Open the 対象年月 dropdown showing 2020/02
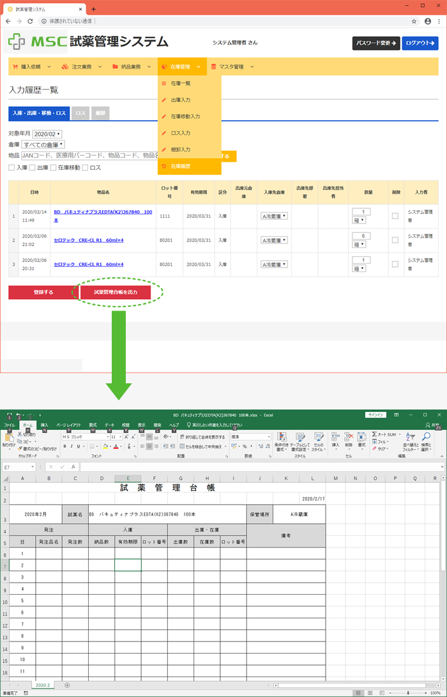Image resolution: width=447 pixels, height=697 pixels. 47,134
